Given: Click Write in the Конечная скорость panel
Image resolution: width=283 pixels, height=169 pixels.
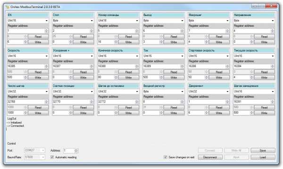Looking at the screenshot, I should pos(129,77).
